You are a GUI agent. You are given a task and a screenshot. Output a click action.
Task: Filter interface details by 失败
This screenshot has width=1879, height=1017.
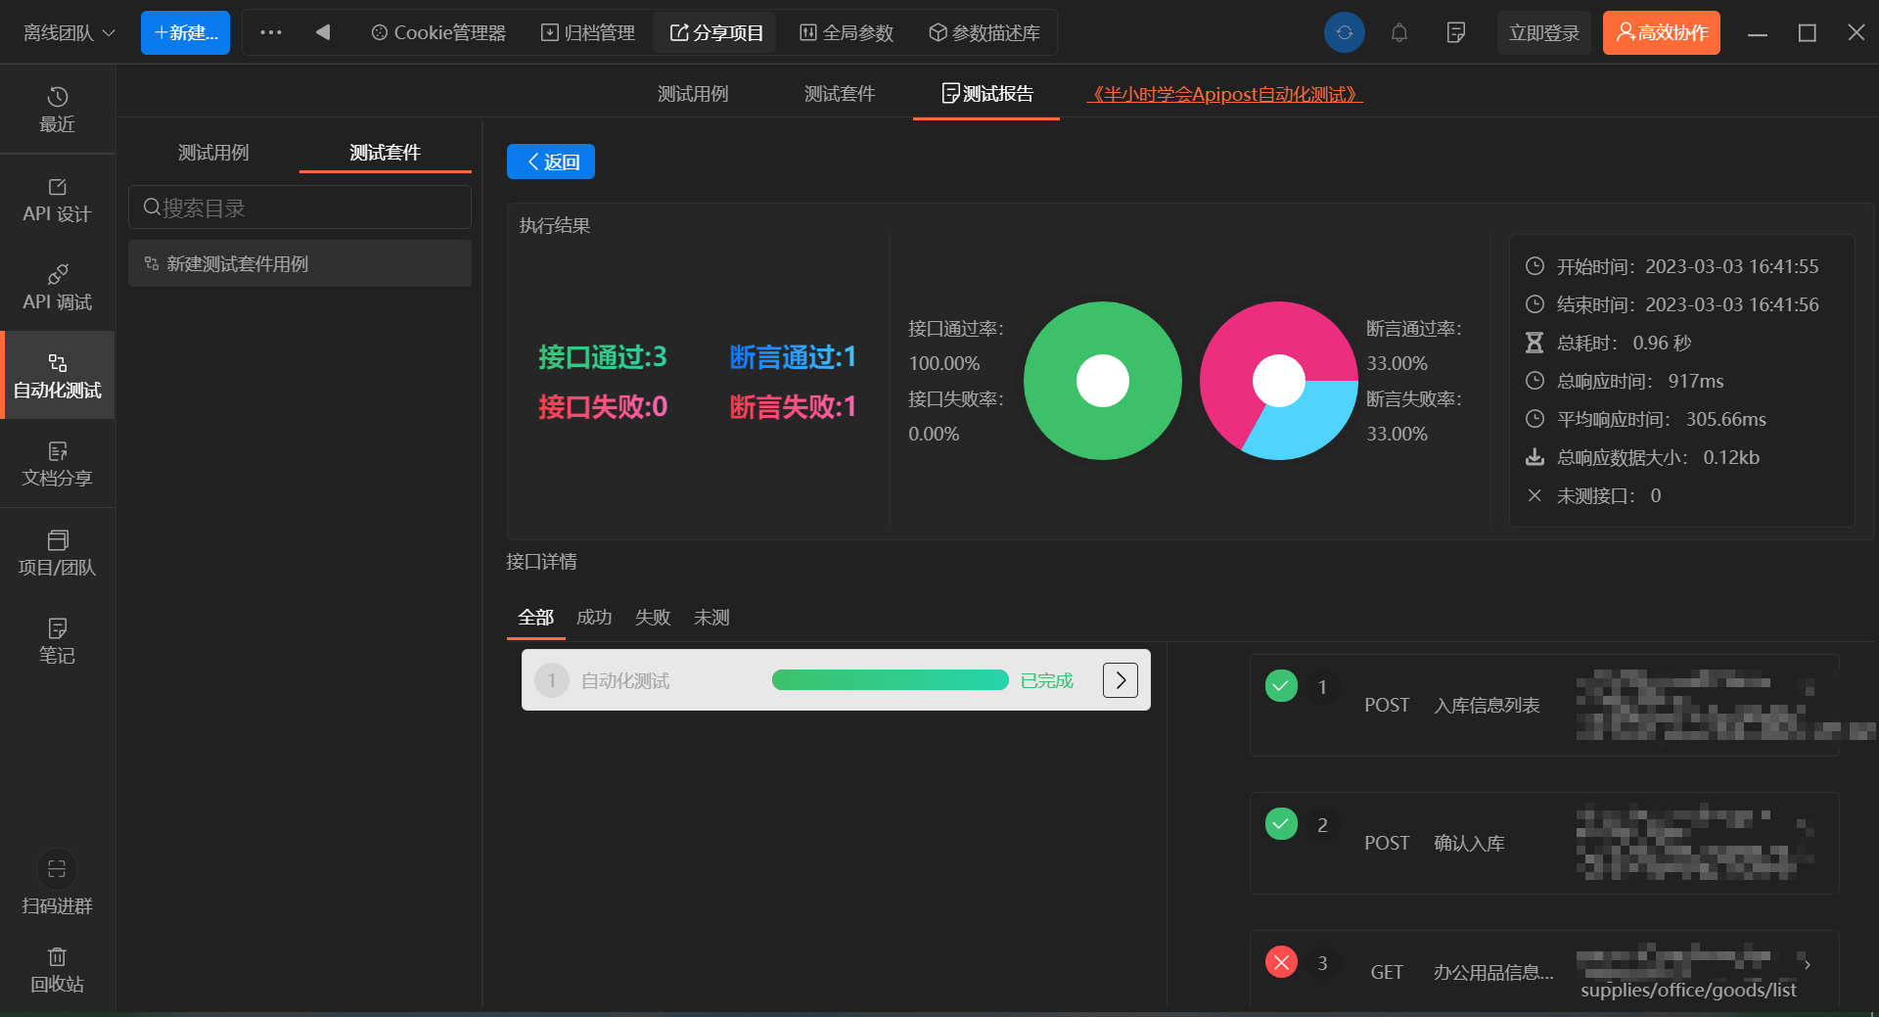(653, 618)
